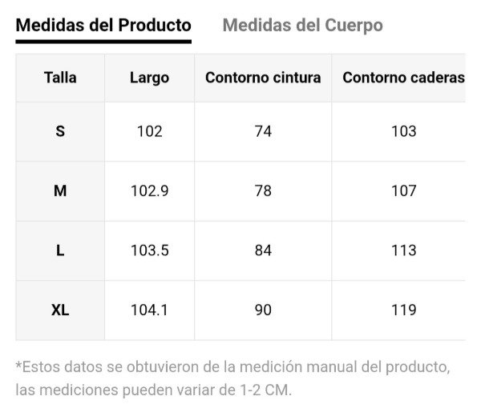
Task: Select the size S row label
Action: pyautogui.click(x=60, y=131)
